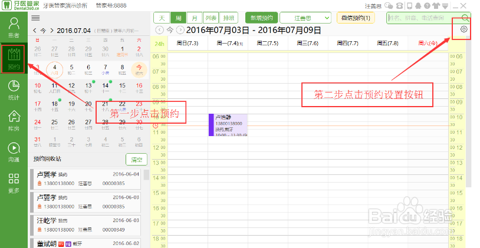Select July 4 in the mini calendar
The image size is (480, 248).
(x=54, y=70)
